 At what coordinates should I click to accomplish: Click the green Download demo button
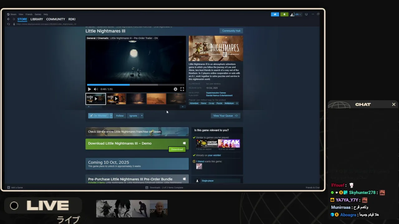pos(177,149)
